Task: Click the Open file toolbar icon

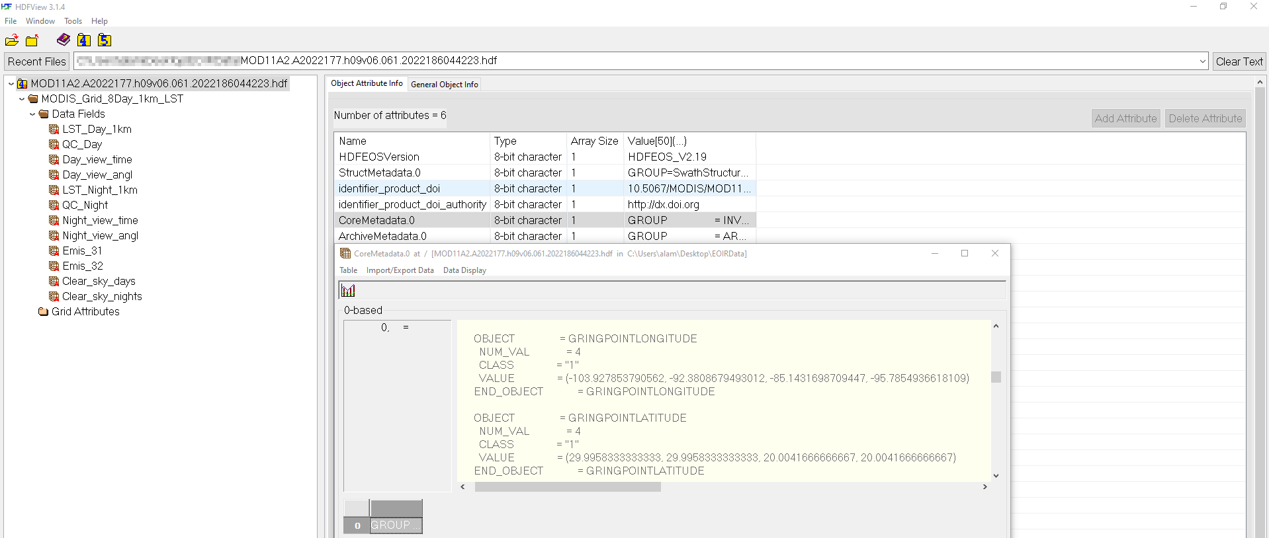Action: [x=12, y=40]
